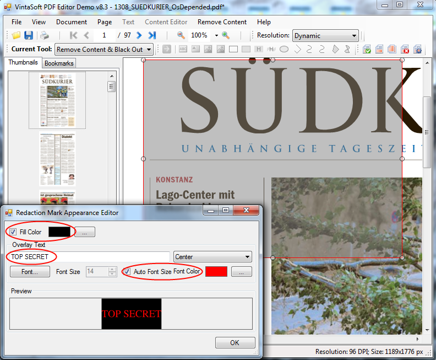The width and height of the screenshot is (436, 360).
Task: Select the empty rectangle tool
Action: pos(233,49)
